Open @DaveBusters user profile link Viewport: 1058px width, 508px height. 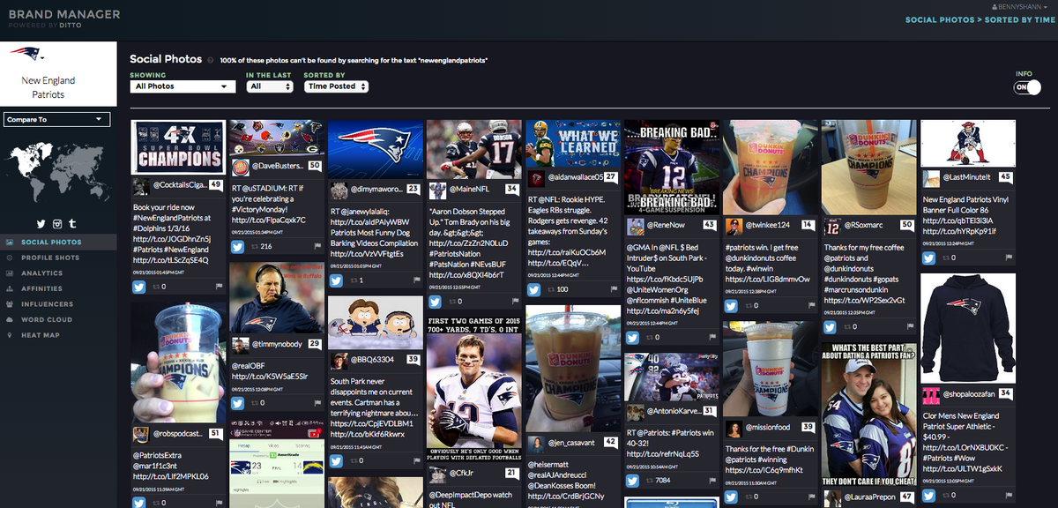coord(278,166)
